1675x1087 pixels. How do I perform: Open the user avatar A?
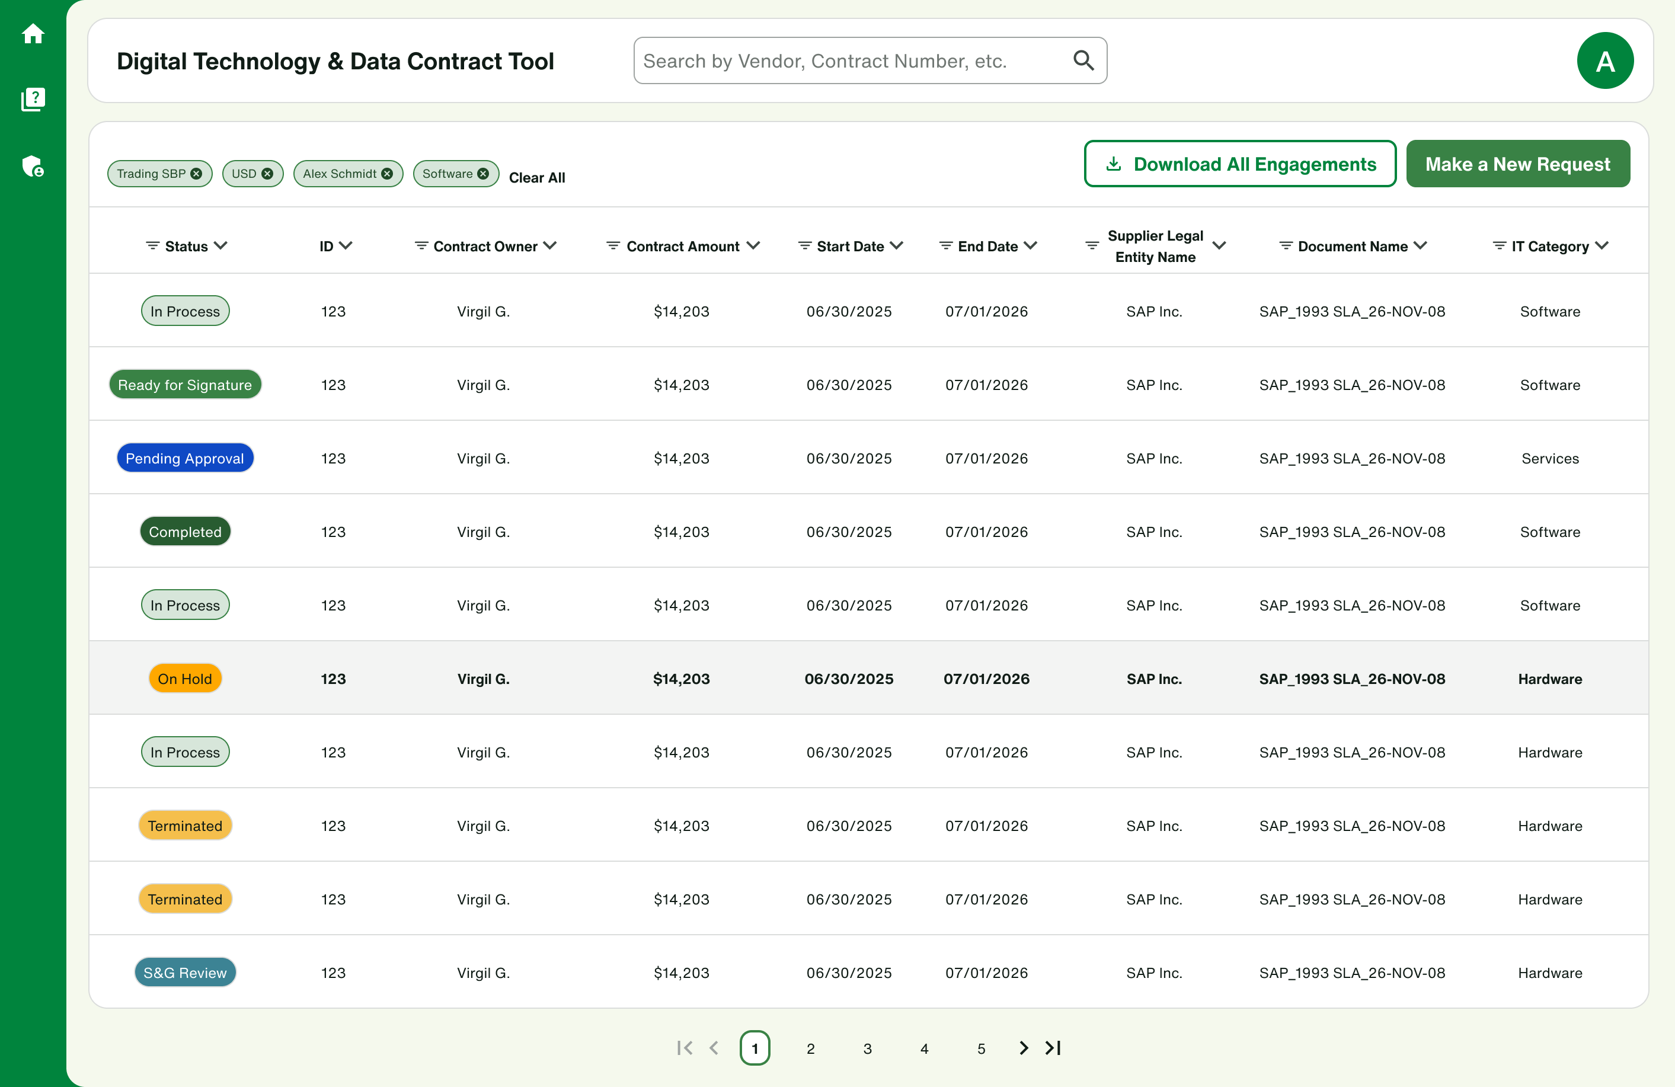point(1604,60)
